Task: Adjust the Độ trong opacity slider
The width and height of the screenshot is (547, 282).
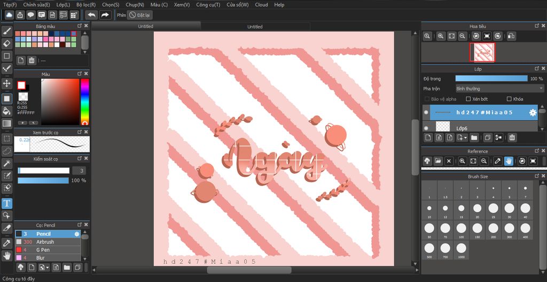Action: [491, 79]
